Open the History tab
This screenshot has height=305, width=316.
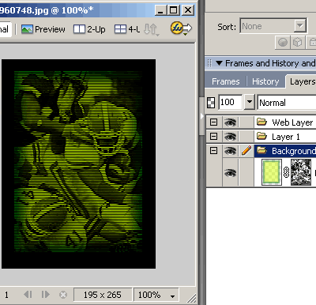coord(265,81)
